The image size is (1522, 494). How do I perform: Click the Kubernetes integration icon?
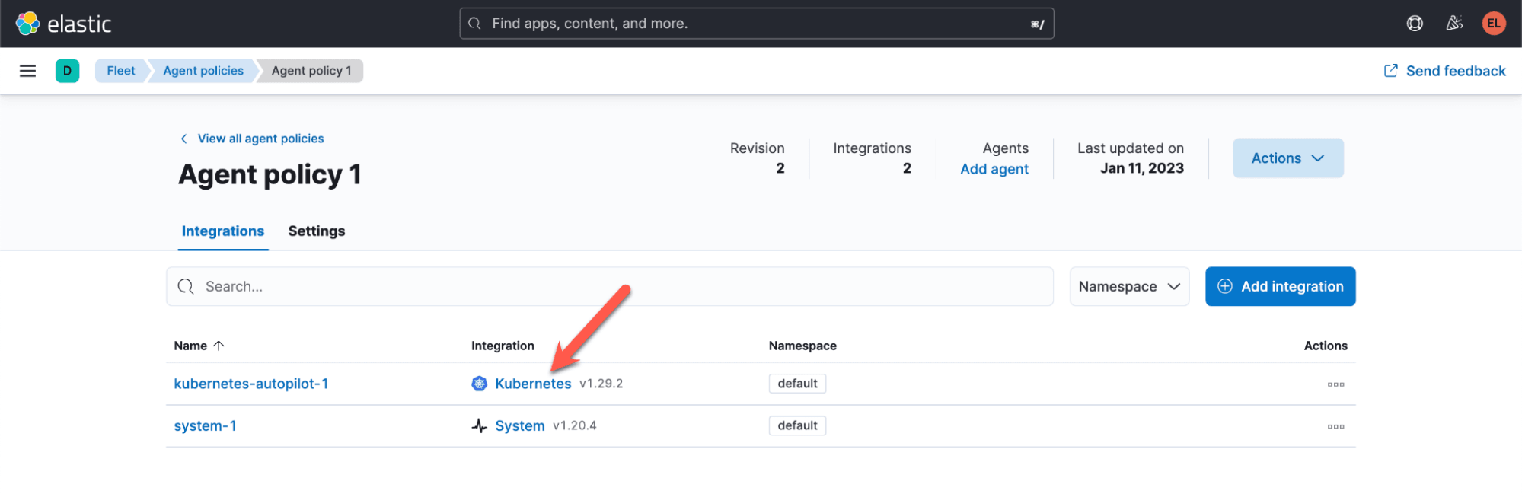[479, 384]
